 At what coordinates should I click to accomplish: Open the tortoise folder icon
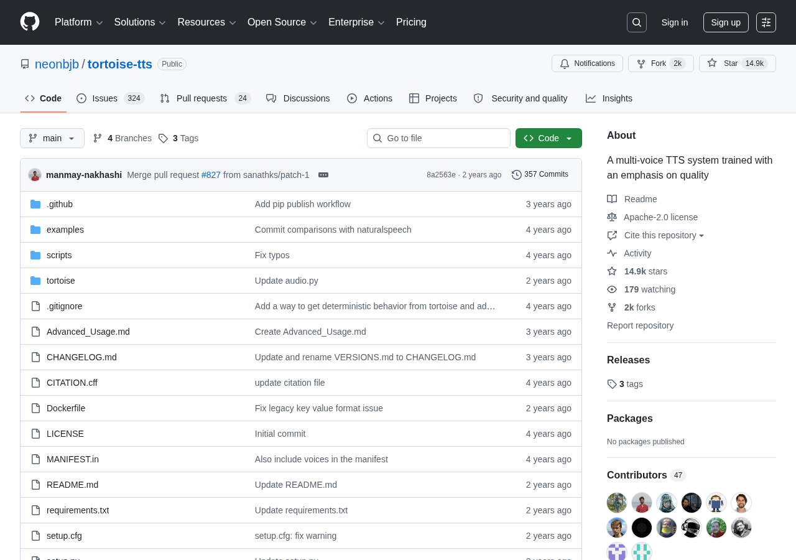pos(35,281)
